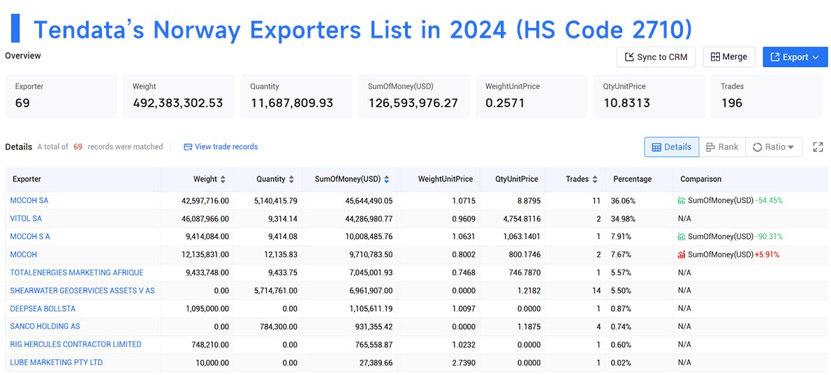The image size is (831, 375).
Task: Click the Exporter column header
Action: pos(27,179)
